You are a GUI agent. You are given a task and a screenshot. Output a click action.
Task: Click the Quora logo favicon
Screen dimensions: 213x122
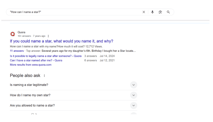[x=13, y=34]
